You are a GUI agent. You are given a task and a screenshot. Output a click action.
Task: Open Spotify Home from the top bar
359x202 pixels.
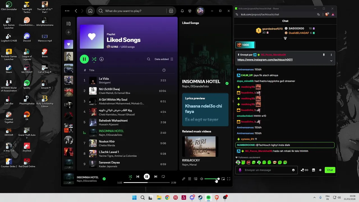click(x=90, y=11)
